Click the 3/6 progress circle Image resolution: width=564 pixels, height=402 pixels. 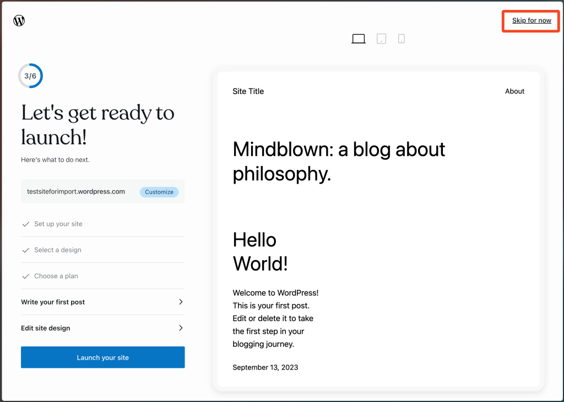pyautogui.click(x=30, y=76)
